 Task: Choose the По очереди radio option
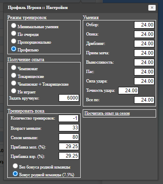click(13, 33)
